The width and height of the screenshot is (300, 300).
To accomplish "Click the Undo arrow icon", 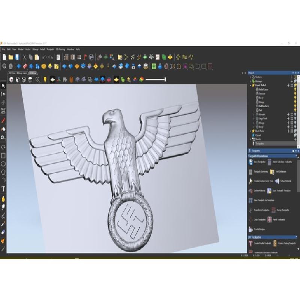I will coord(45,57).
